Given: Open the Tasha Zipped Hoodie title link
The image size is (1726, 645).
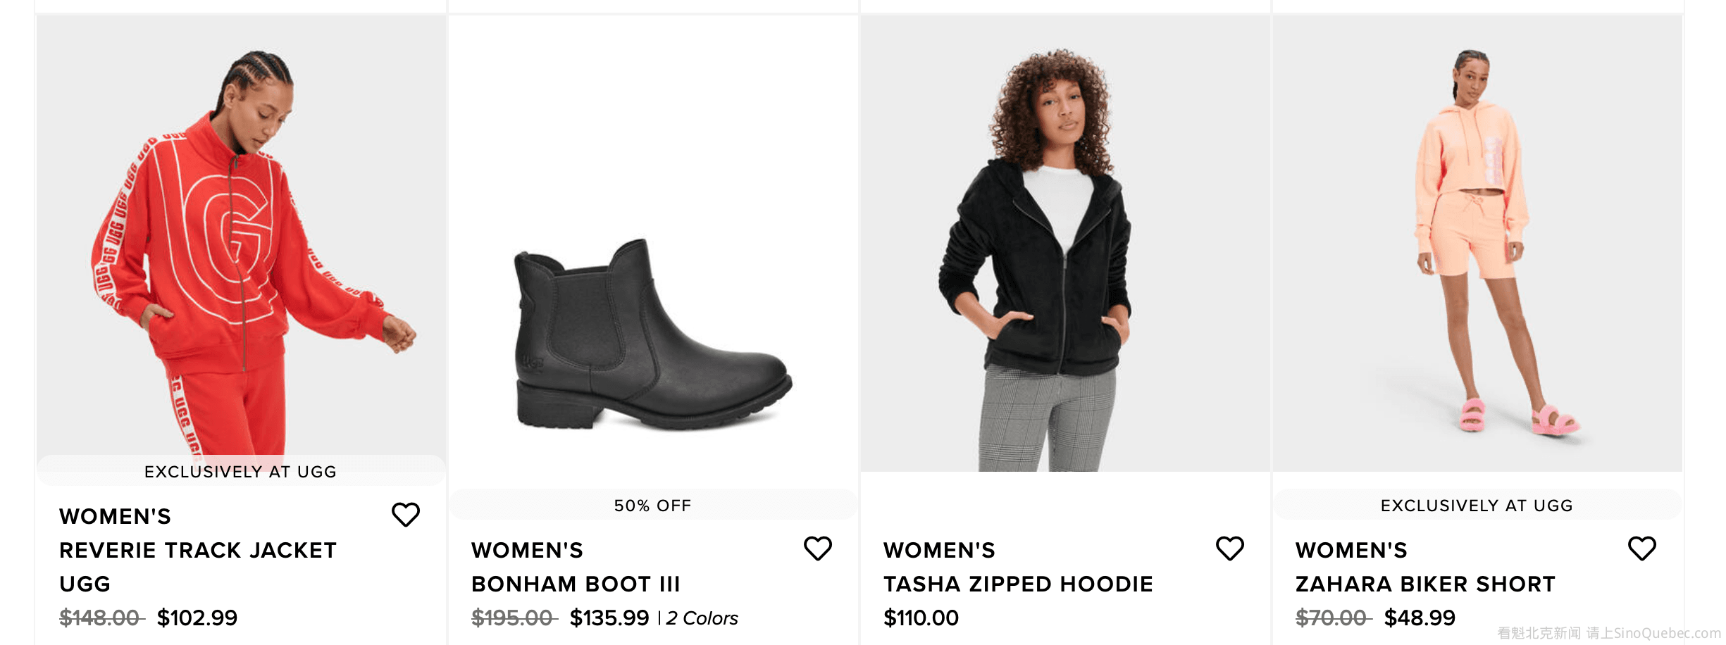Looking at the screenshot, I should (x=1018, y=584).
